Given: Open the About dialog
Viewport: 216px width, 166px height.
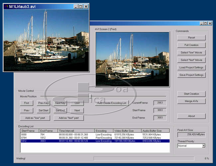Looking at the screenshot, I should (191, 116).
